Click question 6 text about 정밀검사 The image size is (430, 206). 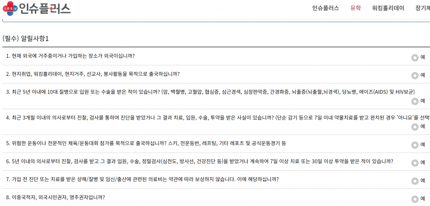200,161
